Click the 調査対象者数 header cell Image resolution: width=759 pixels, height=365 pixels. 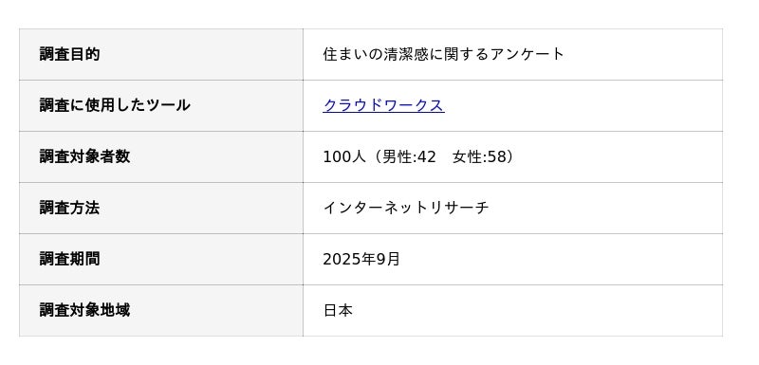161,156
